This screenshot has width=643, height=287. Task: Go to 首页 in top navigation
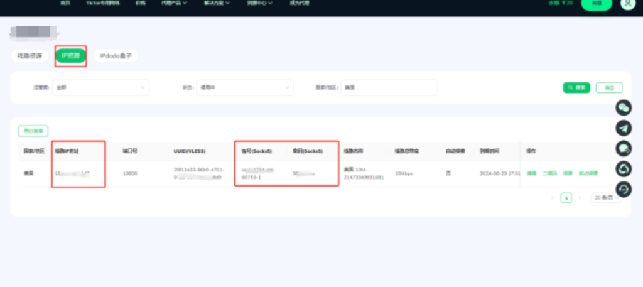tap(65, 3)
